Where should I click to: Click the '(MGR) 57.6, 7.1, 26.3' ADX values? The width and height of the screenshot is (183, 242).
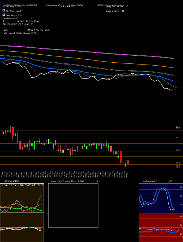(x=38, y=30)
